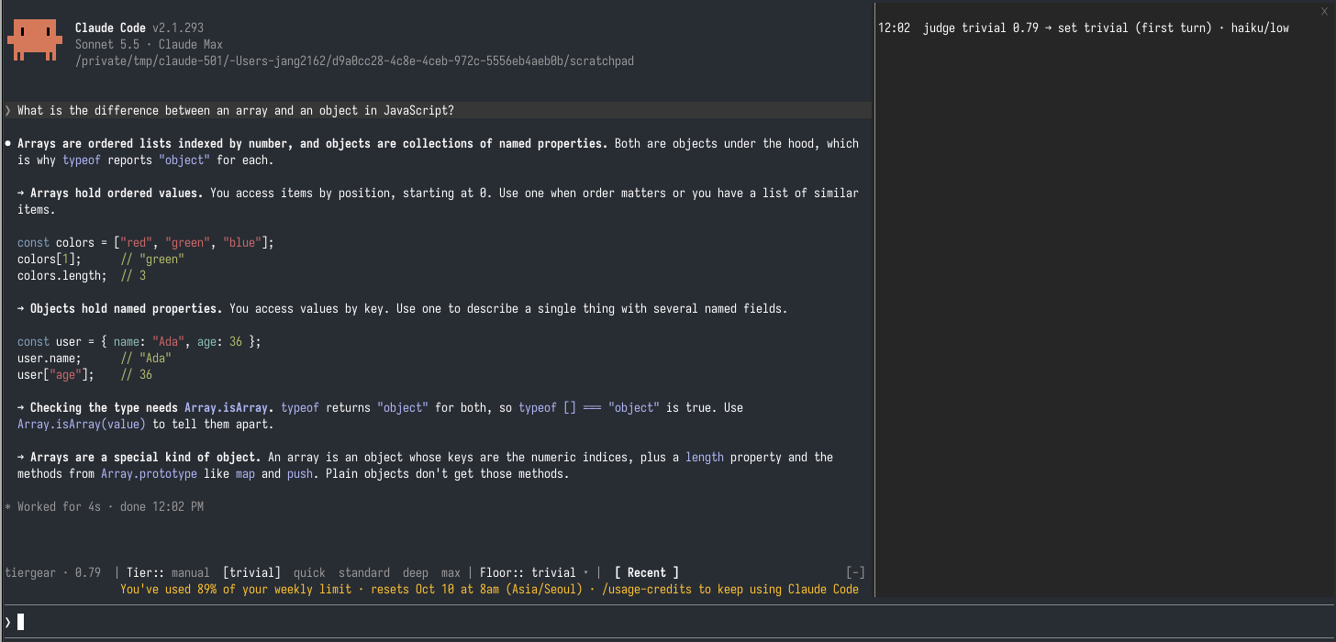Screen dimensions: 1336x642
Task: Click the "Arrays hold ordered values." heading
Action: coord(117,193)
